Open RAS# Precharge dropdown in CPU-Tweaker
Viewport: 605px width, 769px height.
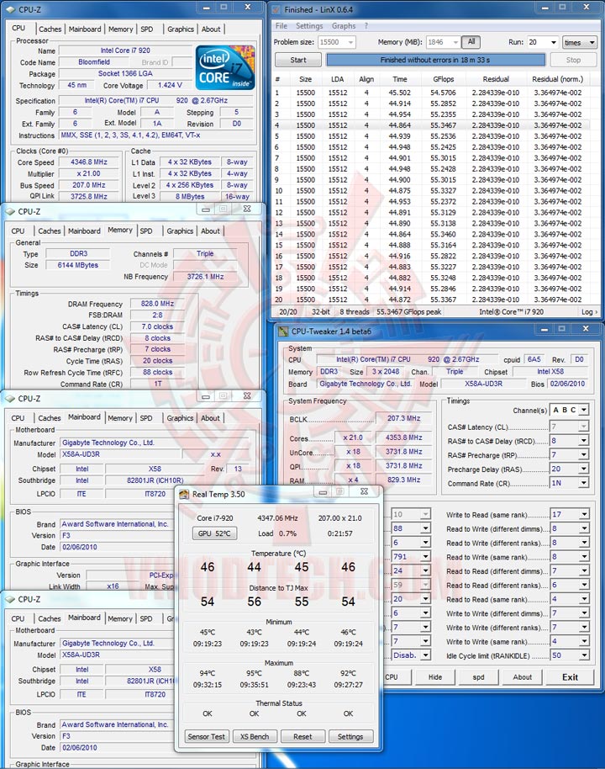(x=583, y=455)
